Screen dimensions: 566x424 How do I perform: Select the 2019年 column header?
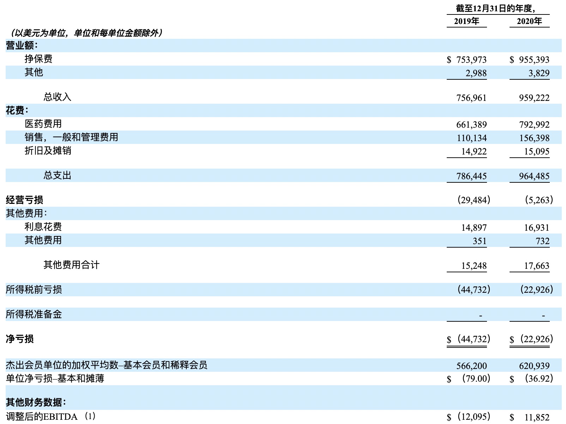tap(466, 21)
